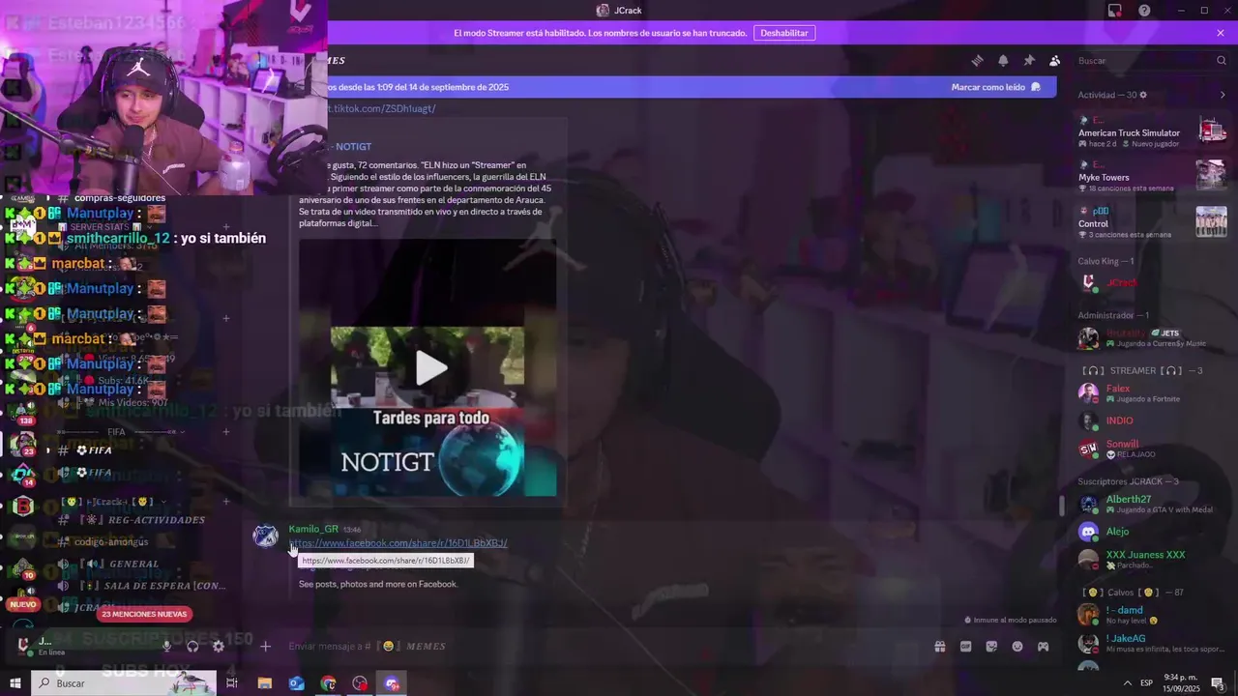Toggle microphone mute in user panel
Viewport: 1238px width, 696px height.
click(x=166, y=646)
